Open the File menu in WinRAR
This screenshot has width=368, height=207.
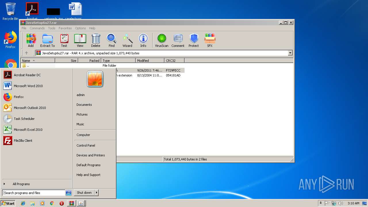click(24, 28)
